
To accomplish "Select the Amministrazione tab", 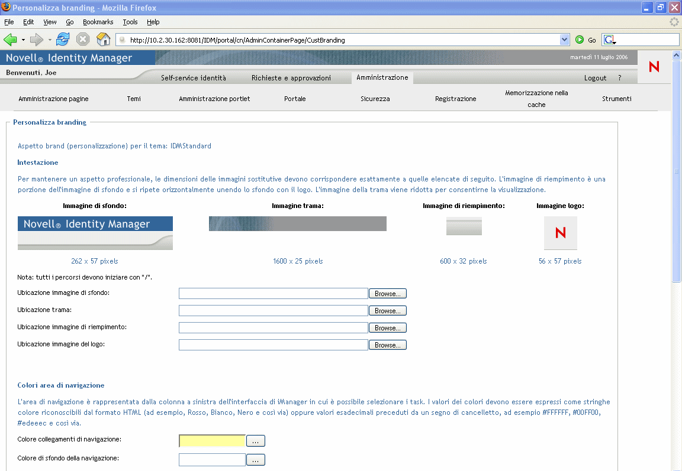I will coord(382,77).
